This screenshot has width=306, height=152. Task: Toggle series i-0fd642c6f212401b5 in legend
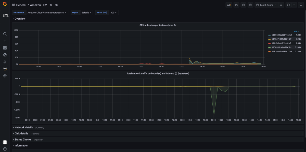click(x=282, y=43)
